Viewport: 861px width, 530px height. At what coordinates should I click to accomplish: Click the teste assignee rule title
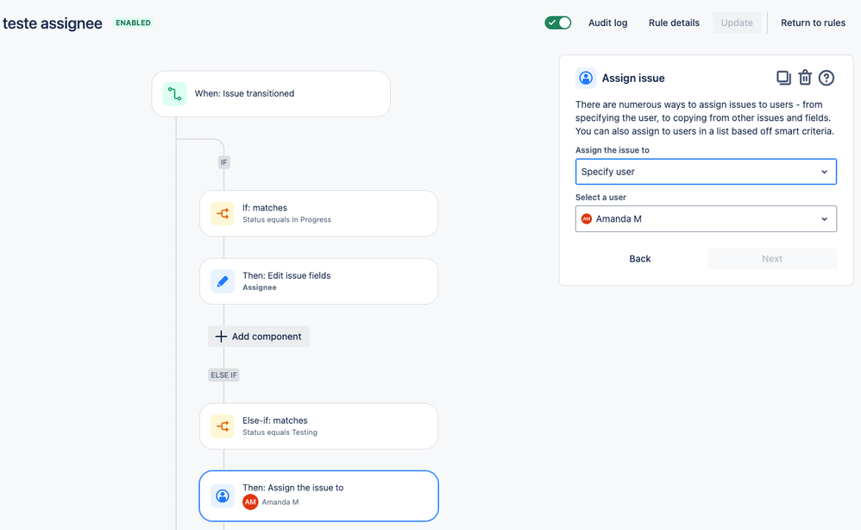53,23
